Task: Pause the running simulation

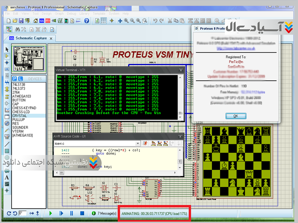Action: pyautogui.click(x=72, y=213)
